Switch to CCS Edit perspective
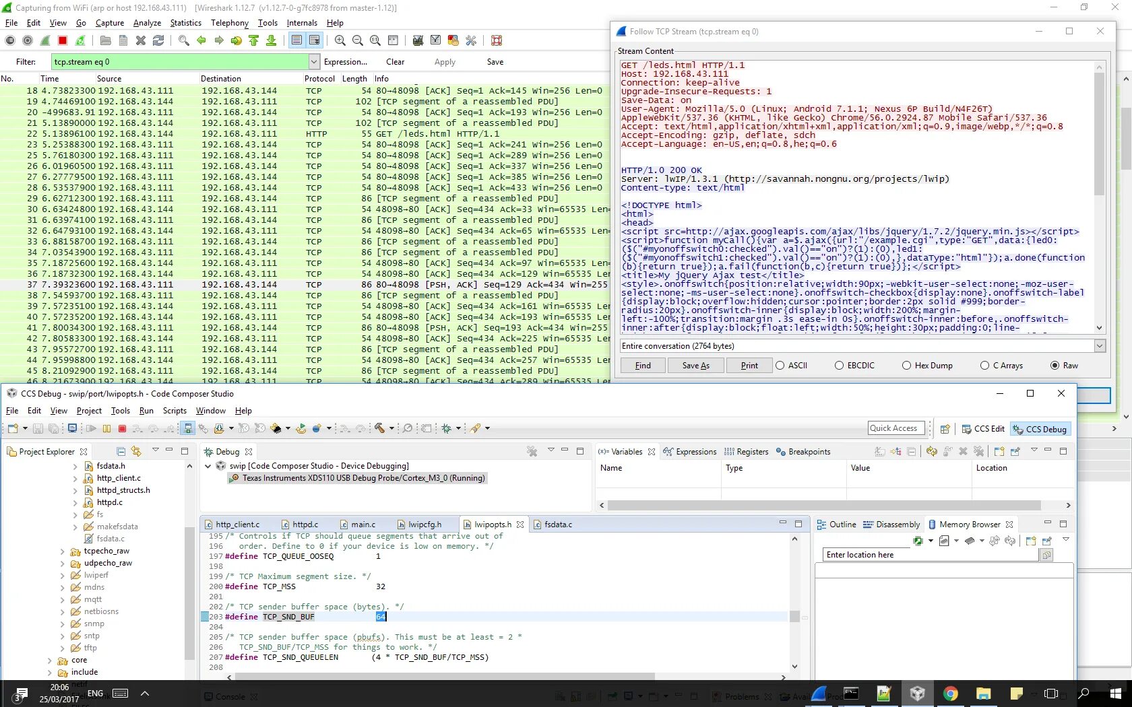The height and width of the screenshot is (707, 1132). [983, 429]
